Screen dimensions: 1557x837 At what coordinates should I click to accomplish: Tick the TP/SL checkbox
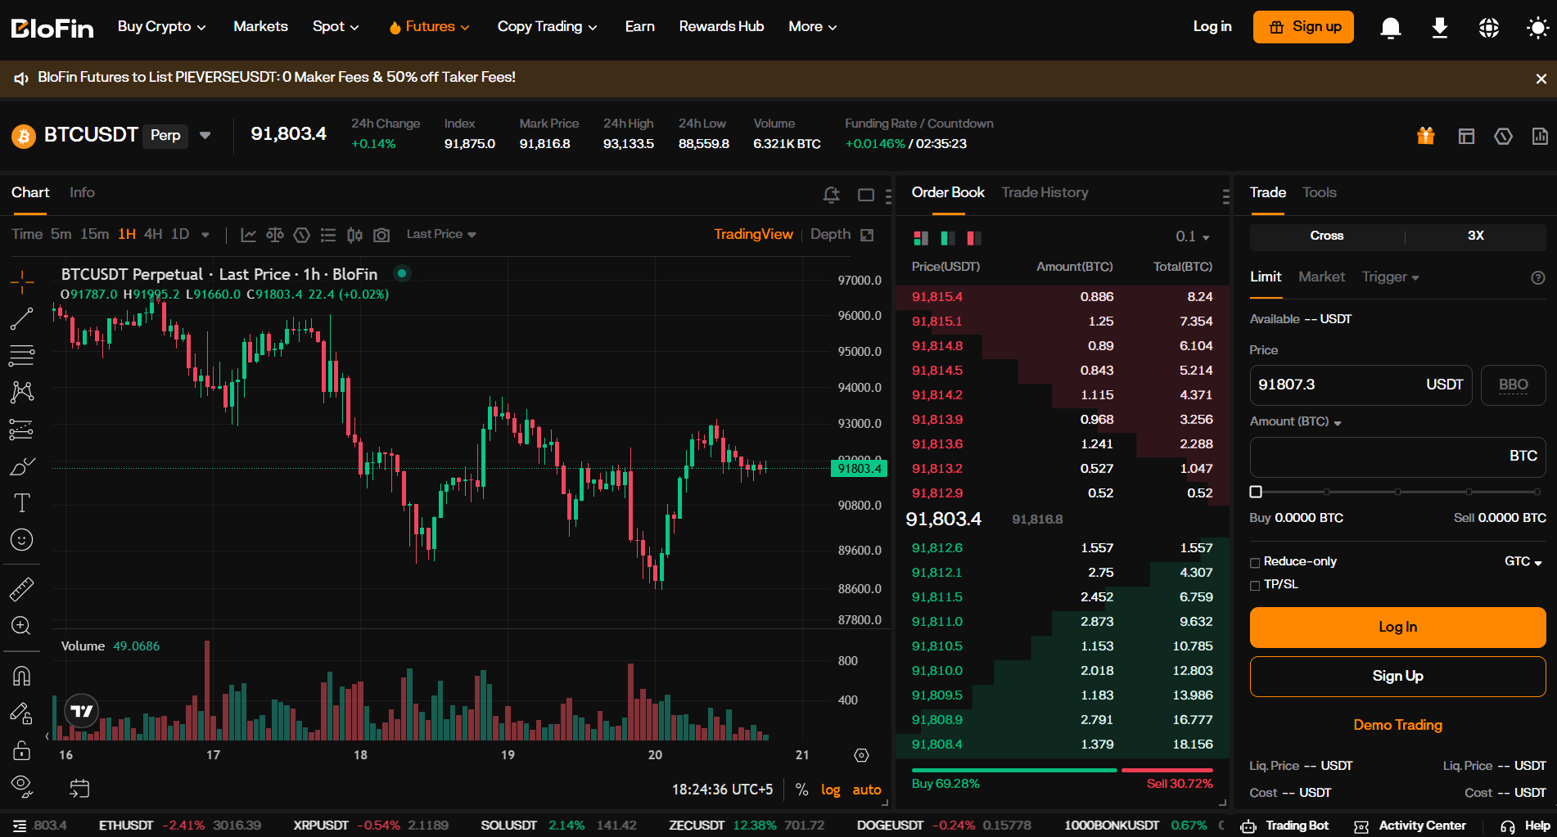click(1255, 585)
